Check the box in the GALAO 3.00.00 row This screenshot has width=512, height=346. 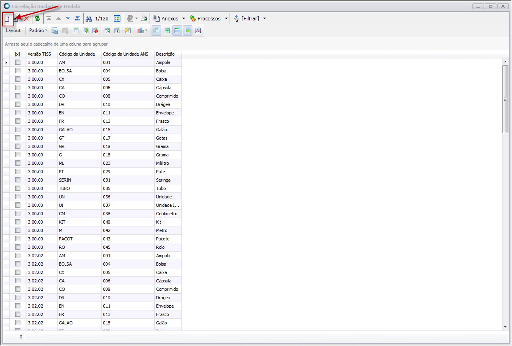tap(18, 130)
